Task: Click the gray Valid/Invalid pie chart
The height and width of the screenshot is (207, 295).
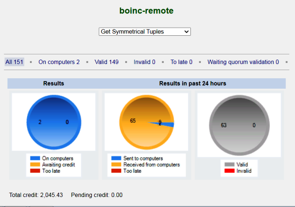Action: (x=239, y=125)
